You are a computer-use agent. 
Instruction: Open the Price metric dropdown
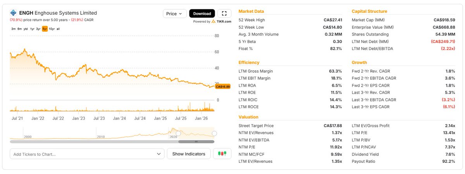tap(174, 14)
